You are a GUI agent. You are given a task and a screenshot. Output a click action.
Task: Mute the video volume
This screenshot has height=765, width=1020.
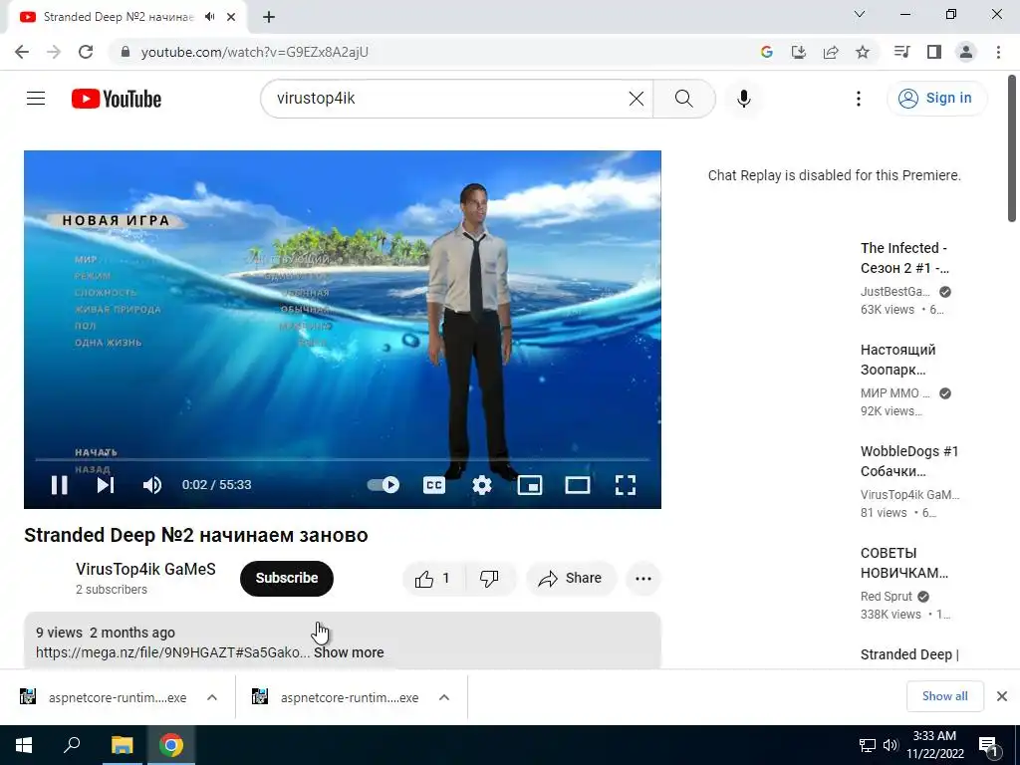(x=151, y=485)
